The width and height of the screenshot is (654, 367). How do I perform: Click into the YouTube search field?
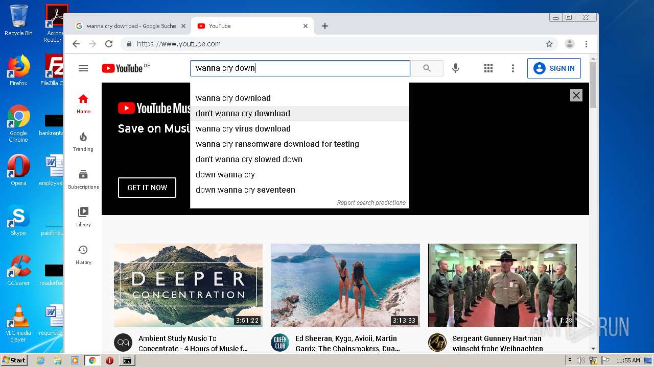[x=300, y=68]
